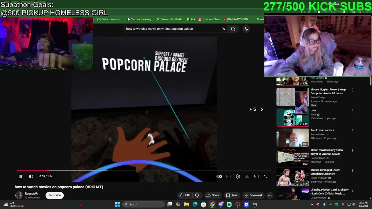The height and width of the screenshot is (209, 372).
Task: Subscribe to the ReesesVr channel
Action: (55, 195)
